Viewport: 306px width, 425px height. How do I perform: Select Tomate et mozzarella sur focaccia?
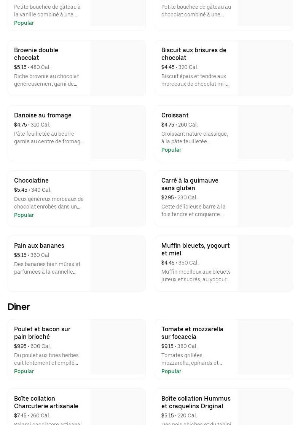[192, 333]
